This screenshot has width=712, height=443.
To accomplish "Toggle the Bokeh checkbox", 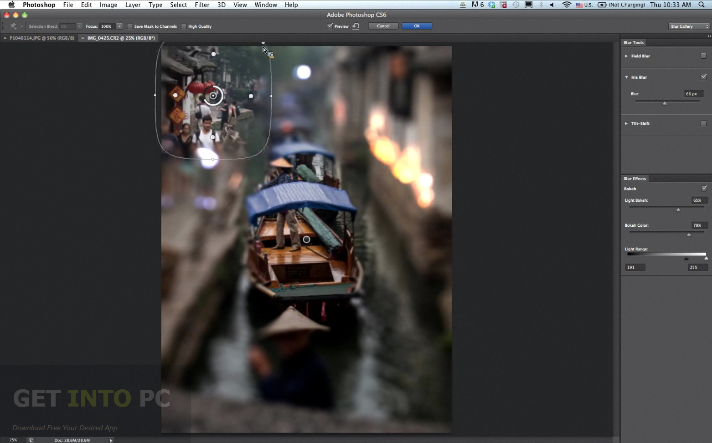I will pyautogui.click(x=704, y=188).
